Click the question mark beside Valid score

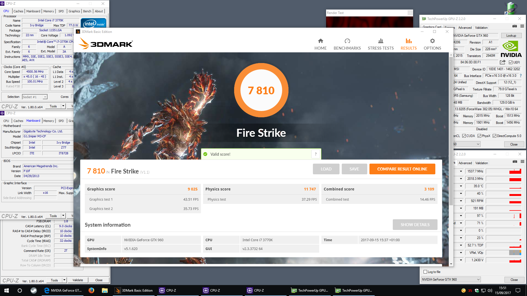[x=316, y=154]
